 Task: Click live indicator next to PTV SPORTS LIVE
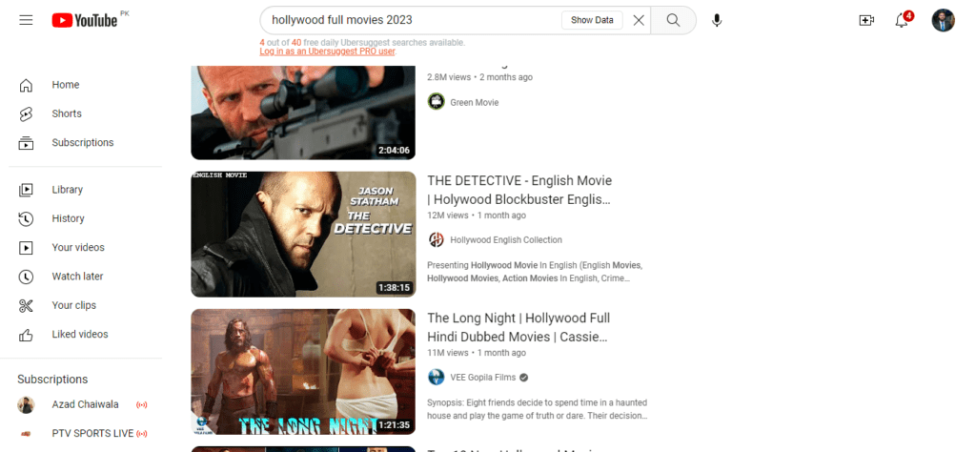(141, 434)
